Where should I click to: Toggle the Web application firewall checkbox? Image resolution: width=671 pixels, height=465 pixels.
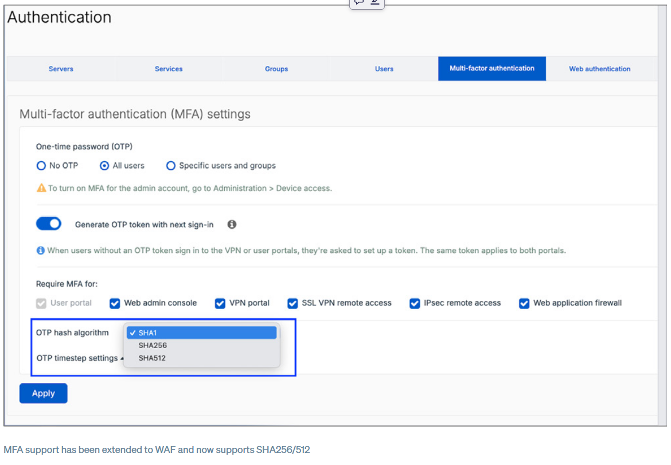click(524, 303)
